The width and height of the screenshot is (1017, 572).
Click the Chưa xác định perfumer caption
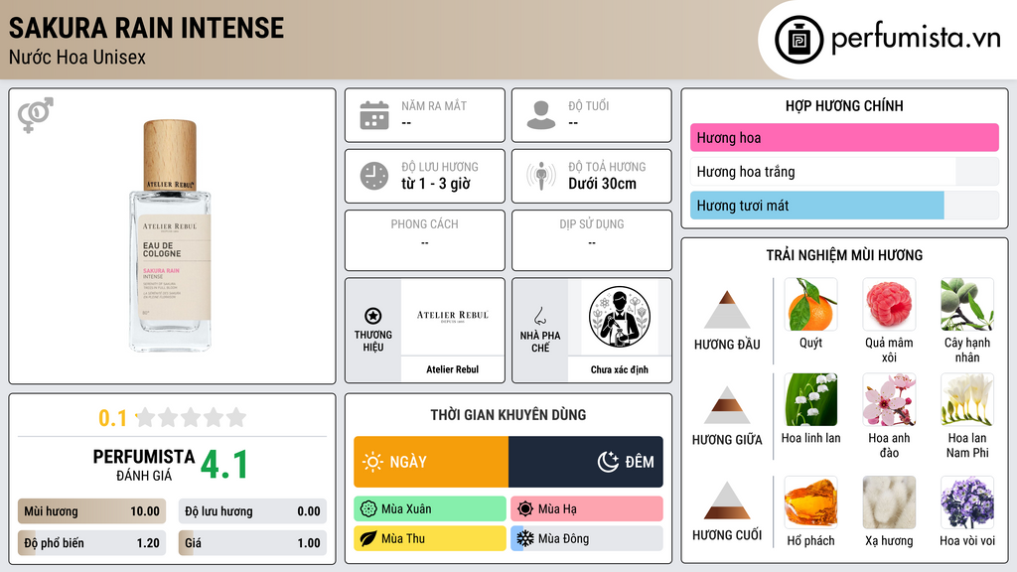coord(620,369)
